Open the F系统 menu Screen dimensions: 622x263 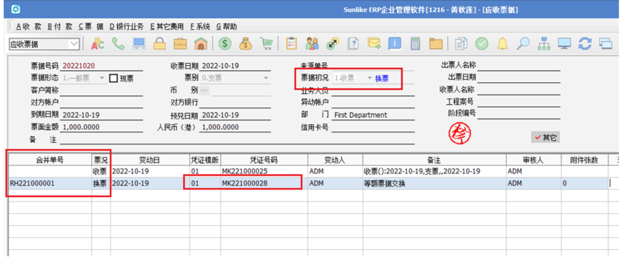pyautogui.click(x=200, y=27)
